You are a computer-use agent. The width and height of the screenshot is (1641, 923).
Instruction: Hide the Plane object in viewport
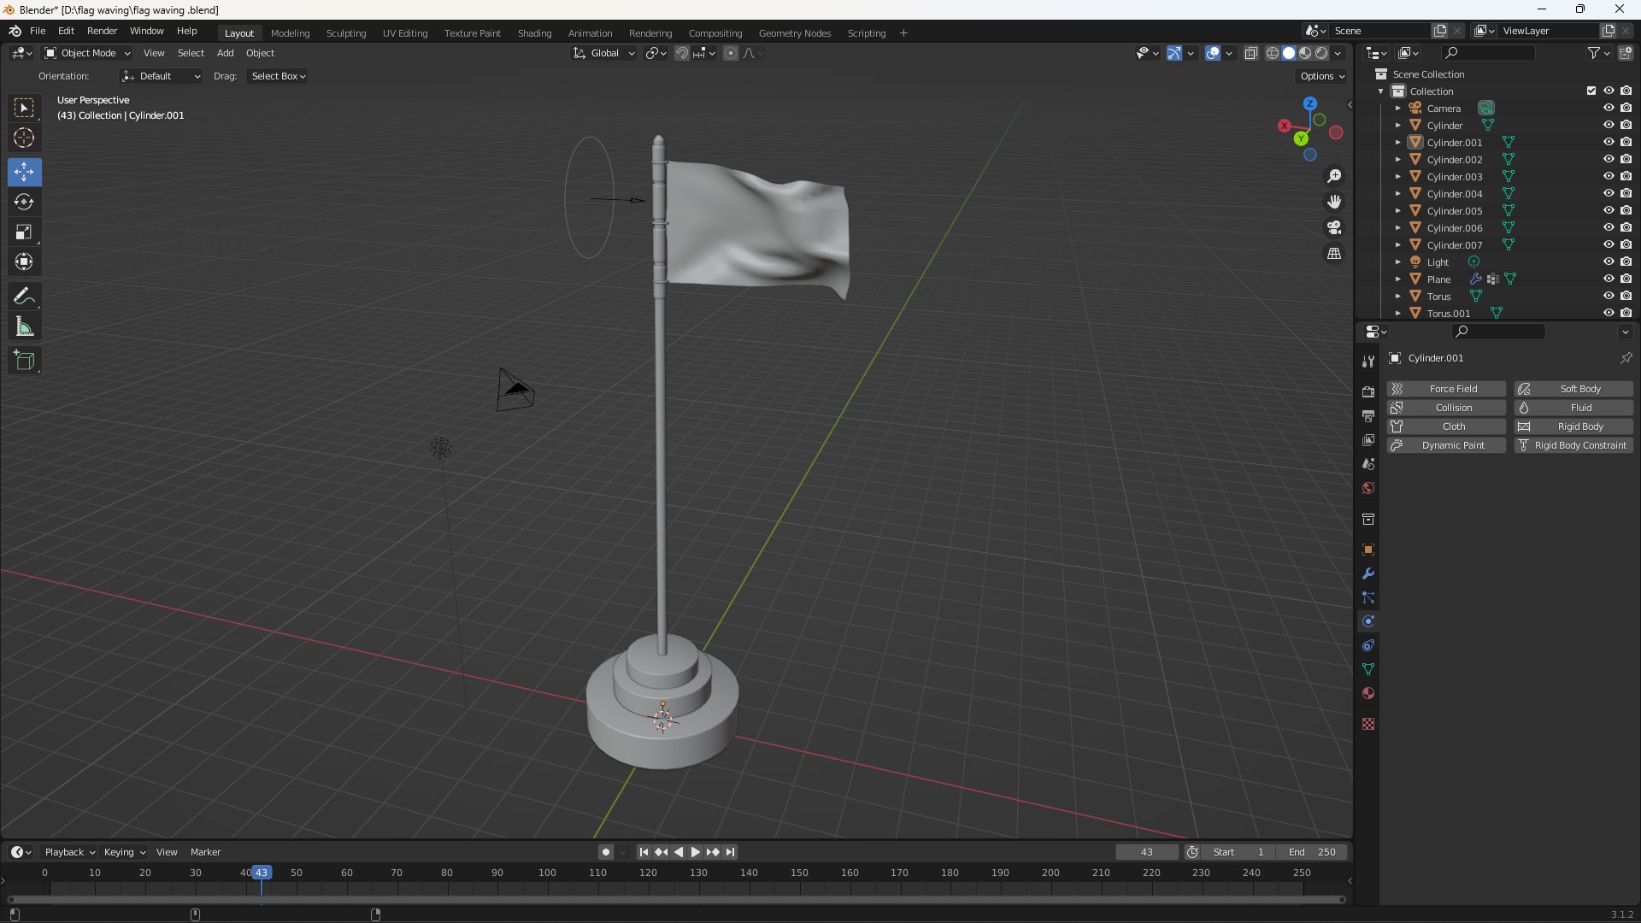[1608, 279]
